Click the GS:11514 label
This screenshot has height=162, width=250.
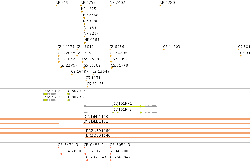coord(94,78)
